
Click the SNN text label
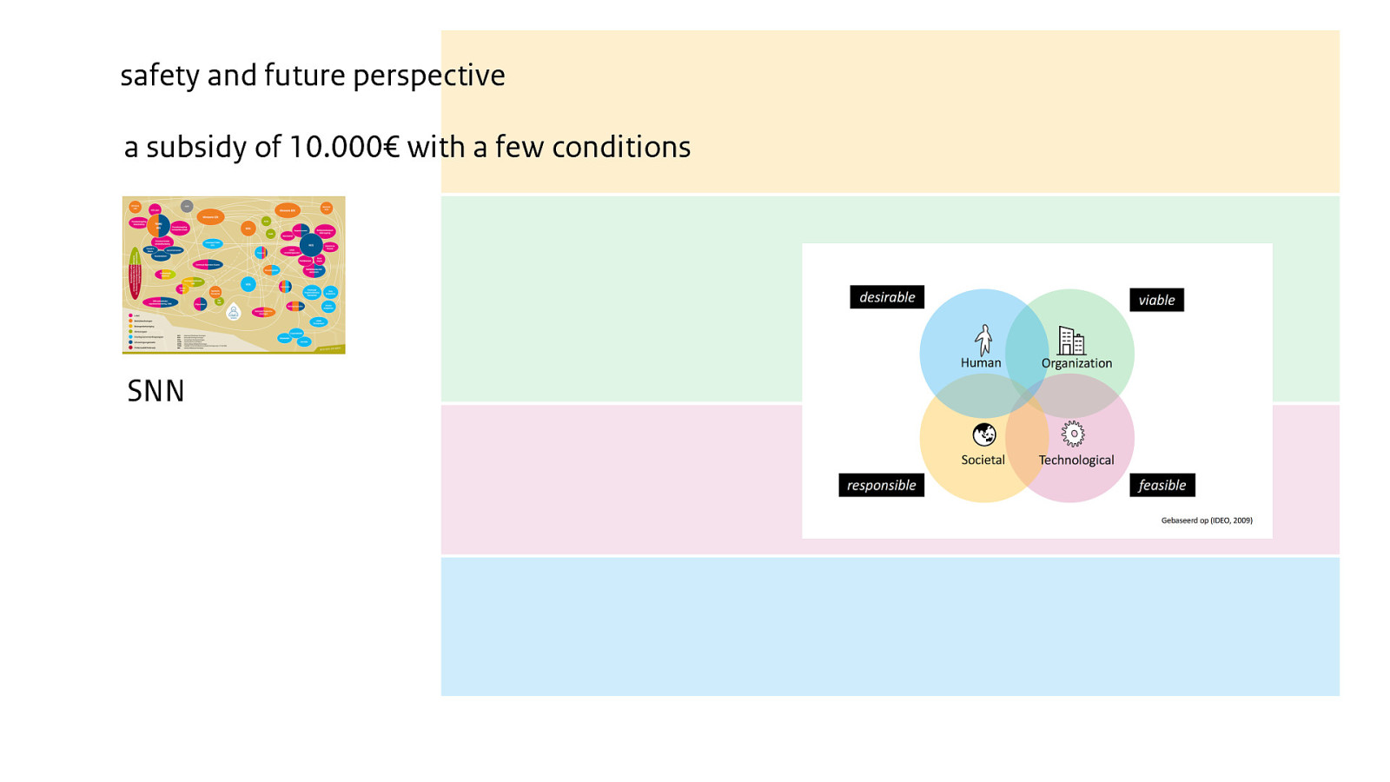click(156, 391)
